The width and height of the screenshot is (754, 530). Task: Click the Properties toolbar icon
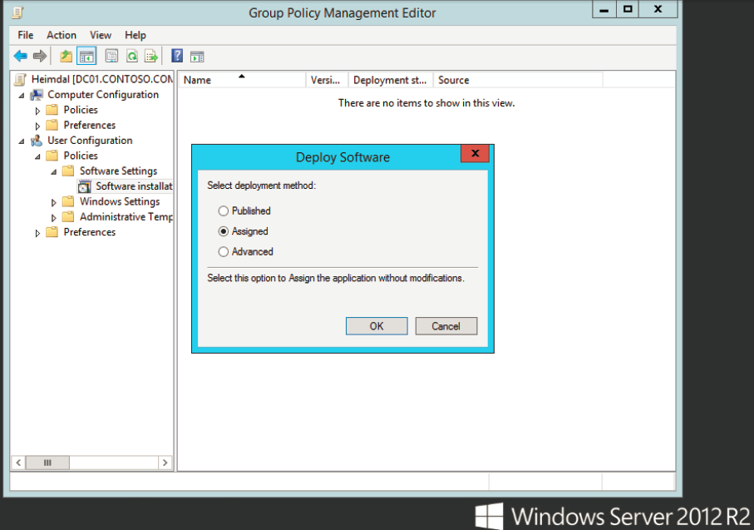coord(111,57)
